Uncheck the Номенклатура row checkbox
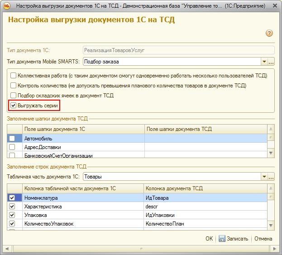This screenshot has height=255, width=282. click(x=12, y=198)
